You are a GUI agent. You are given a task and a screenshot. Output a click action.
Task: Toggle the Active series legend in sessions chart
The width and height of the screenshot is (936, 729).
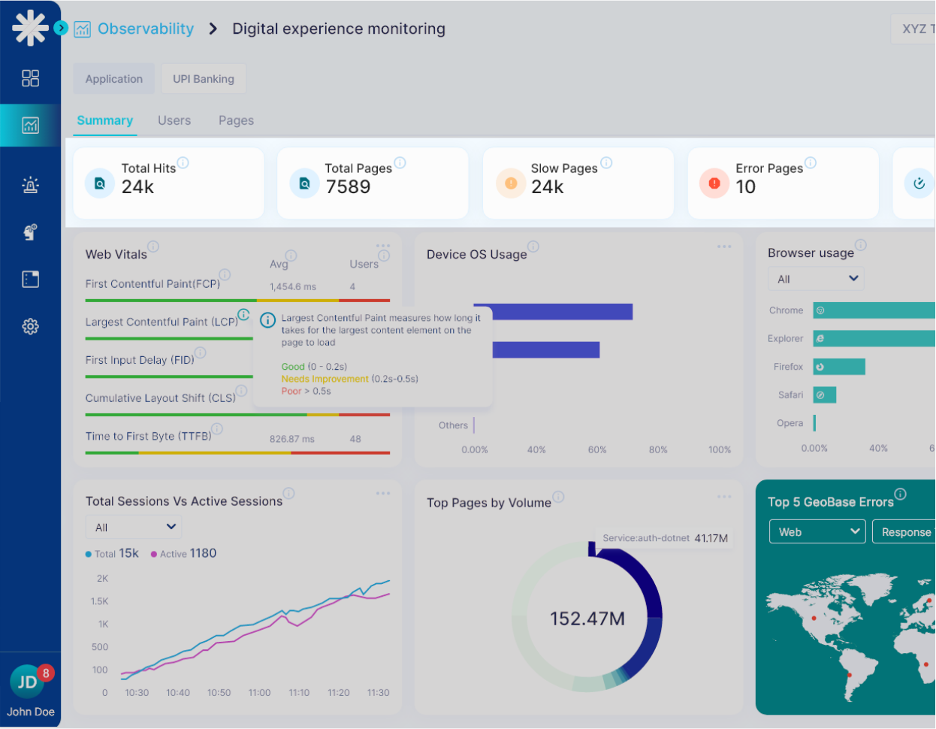[x=183, y=554]
